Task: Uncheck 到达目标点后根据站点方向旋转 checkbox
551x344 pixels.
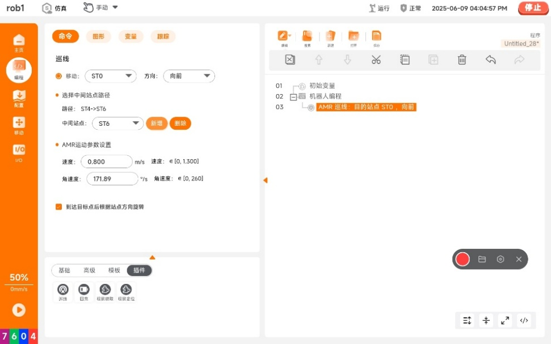Action: tap(58, 207)
